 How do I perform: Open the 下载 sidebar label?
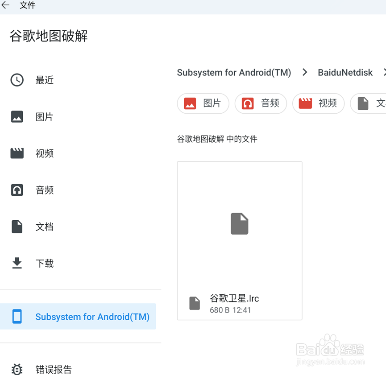click(45, 263)
